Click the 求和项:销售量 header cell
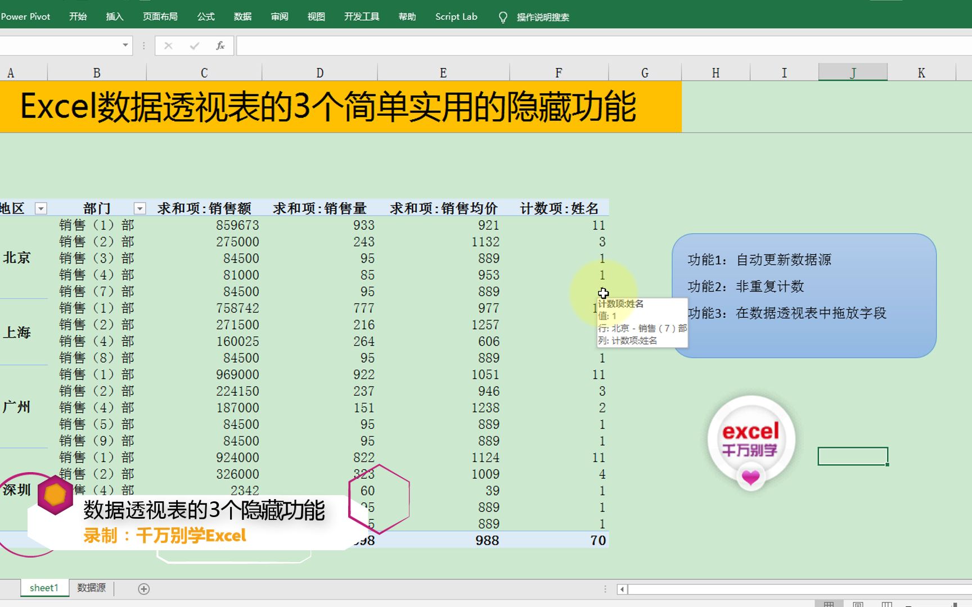 [319, 209]
